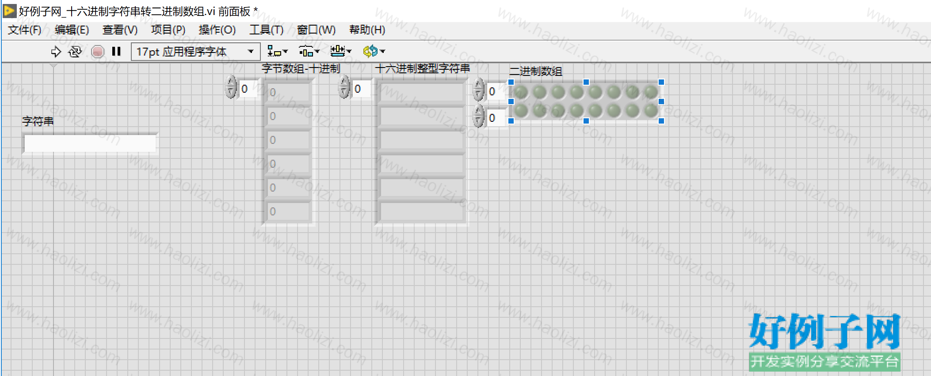Image resolution: width=931 pixels, height=376 pixels.
Task: Click the LabVIEW icon in the title bar
Action: click(x=10, y=11)
